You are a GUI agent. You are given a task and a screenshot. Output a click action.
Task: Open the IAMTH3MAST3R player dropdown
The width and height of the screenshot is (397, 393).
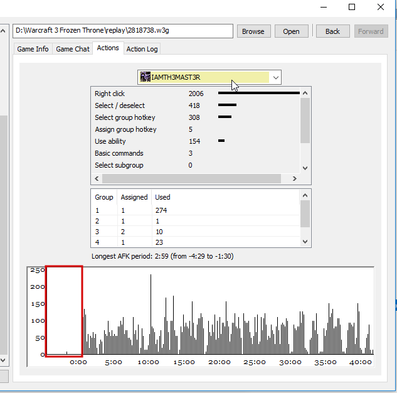tap(209, 77)
